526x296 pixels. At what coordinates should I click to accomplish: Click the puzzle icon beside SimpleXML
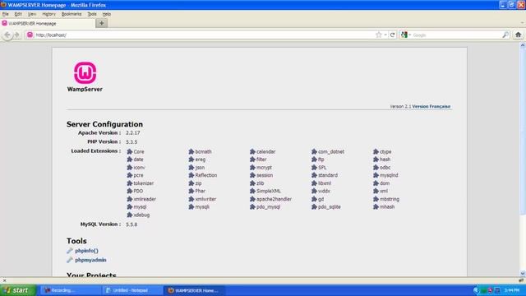coord(252,191)
